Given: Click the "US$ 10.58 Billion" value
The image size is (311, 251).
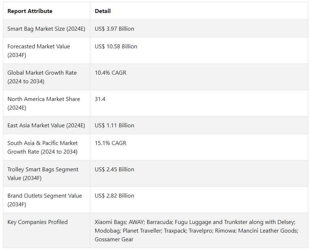Looking at the screenshot, I should (x=116, y=47).
